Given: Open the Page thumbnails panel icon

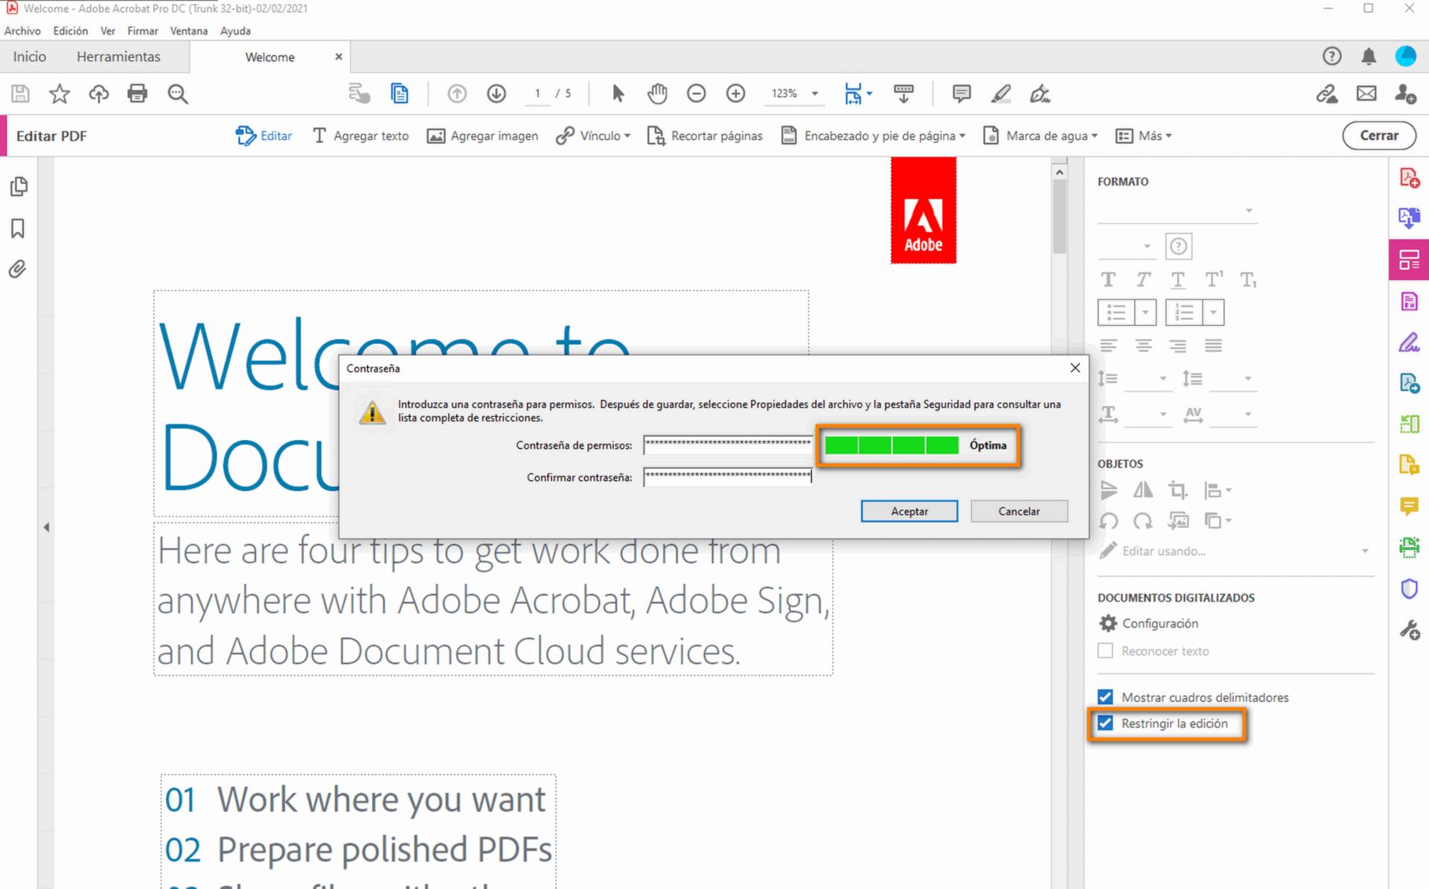Looking at the screenshot, I should (19, 186).
